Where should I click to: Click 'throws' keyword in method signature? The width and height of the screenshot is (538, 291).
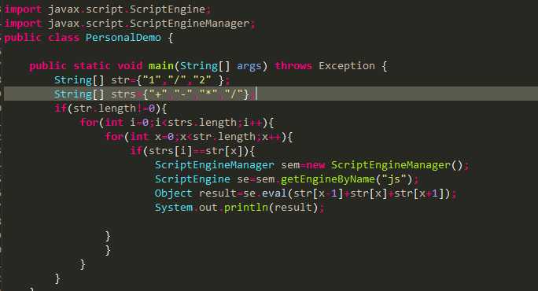[x=293, y=65]
